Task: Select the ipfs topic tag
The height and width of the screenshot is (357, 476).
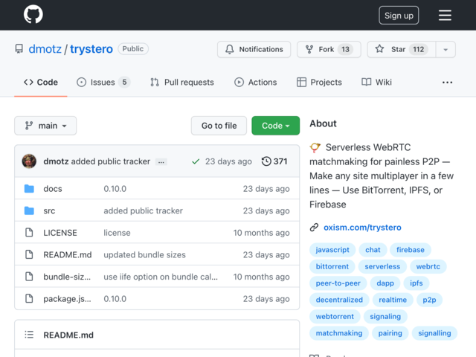Action: [x=416, y=283]
